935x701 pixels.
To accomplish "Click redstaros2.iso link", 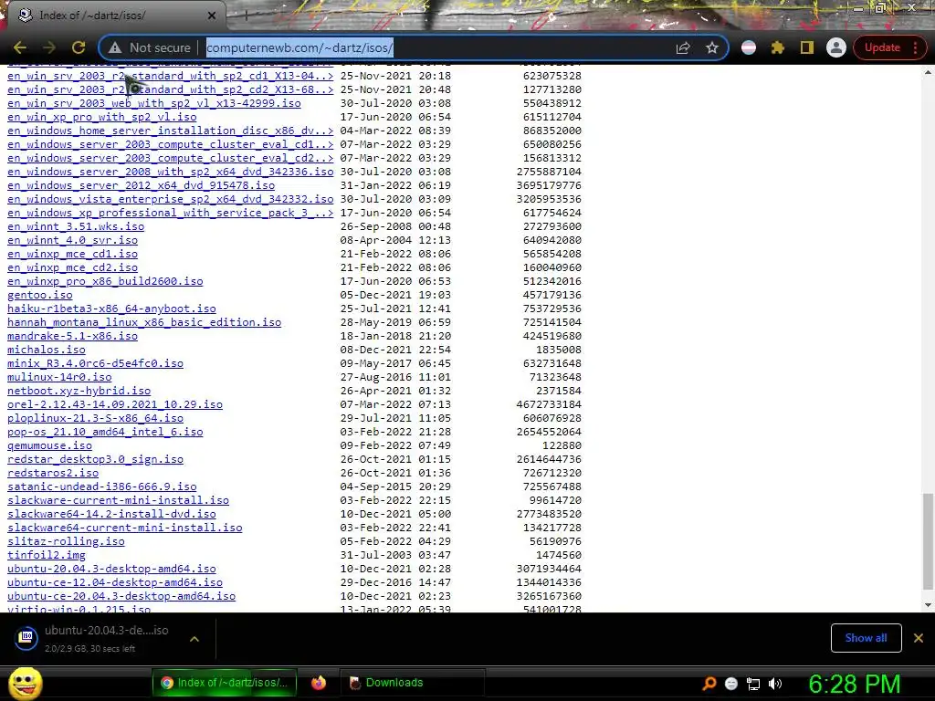I will pos(52,474).
